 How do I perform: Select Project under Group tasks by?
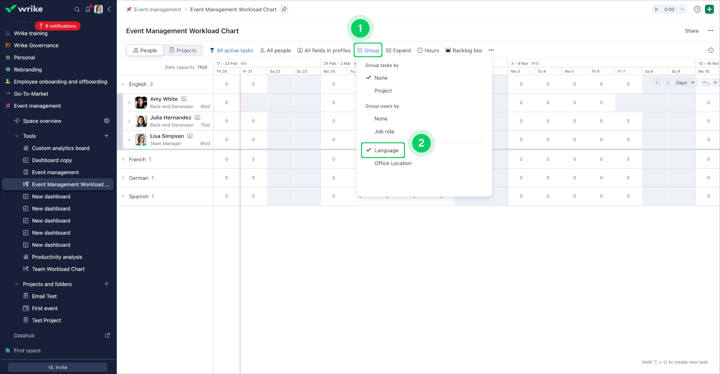[383, 91]
